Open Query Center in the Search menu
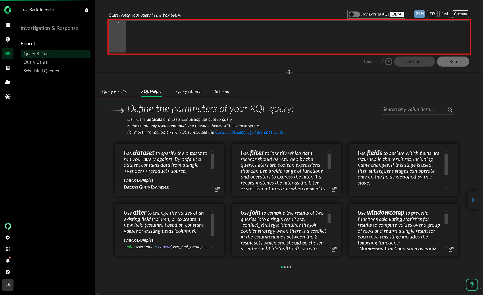 36,62
